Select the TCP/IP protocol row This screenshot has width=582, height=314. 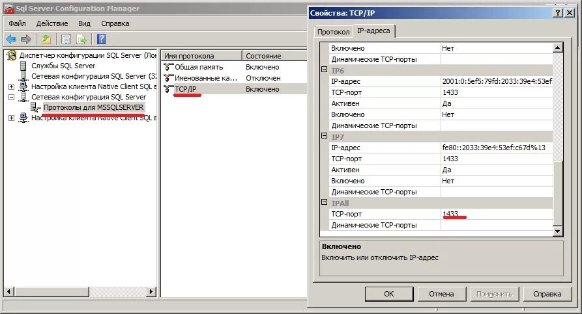(234, 89)
